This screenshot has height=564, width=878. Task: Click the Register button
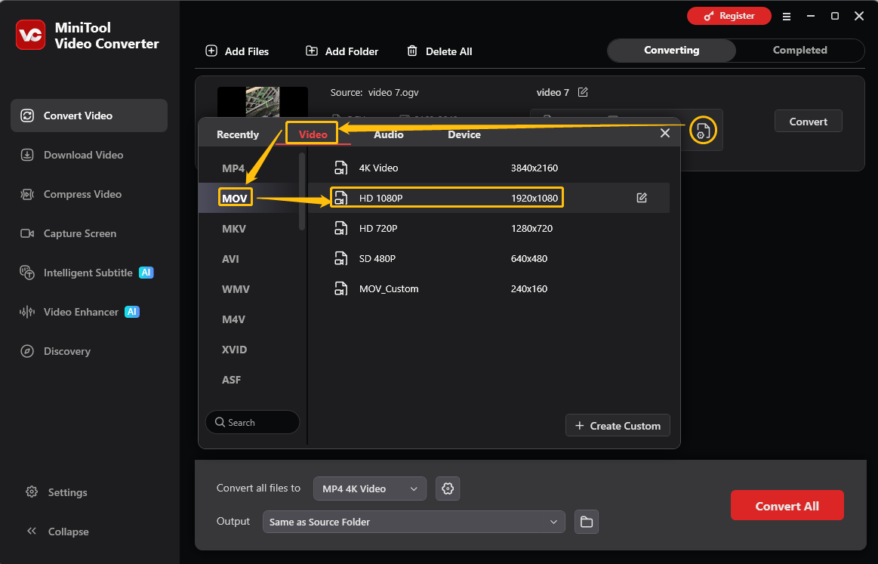point(729,16)
